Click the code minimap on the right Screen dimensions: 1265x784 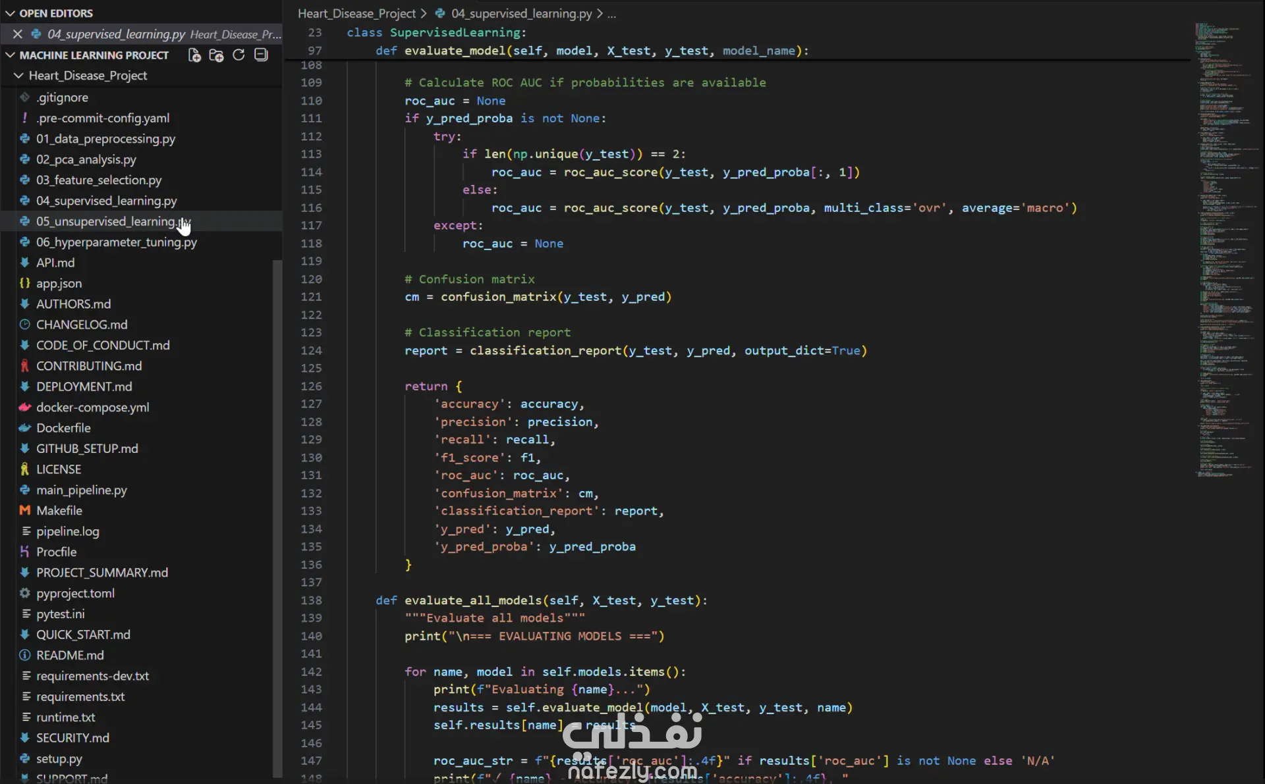(x=1224, y=250)
